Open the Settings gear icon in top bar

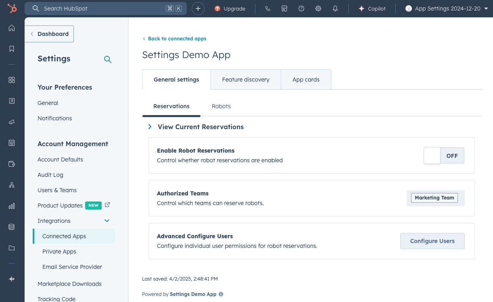tap(318, 8)
